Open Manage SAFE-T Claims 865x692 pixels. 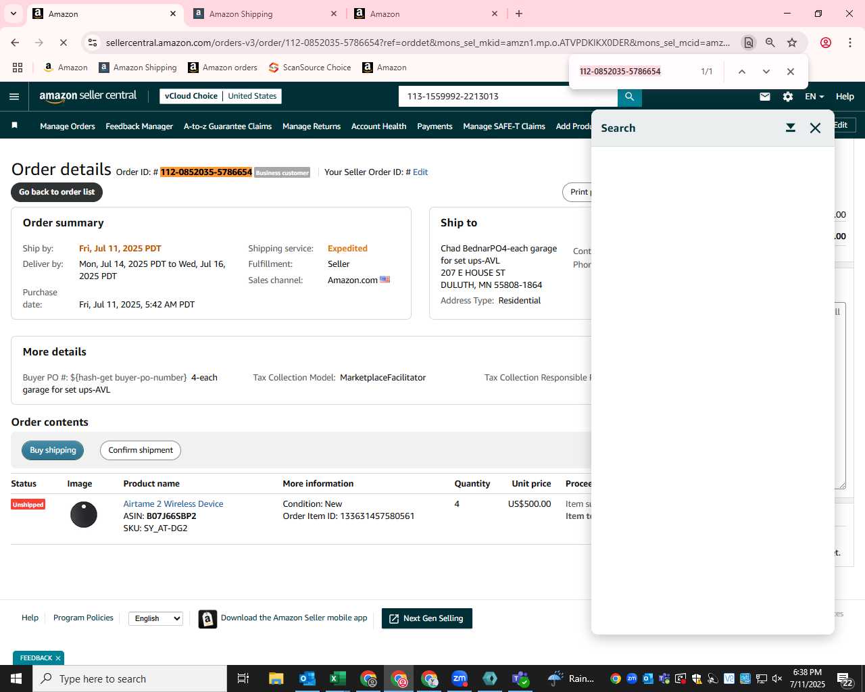point(504,126)
